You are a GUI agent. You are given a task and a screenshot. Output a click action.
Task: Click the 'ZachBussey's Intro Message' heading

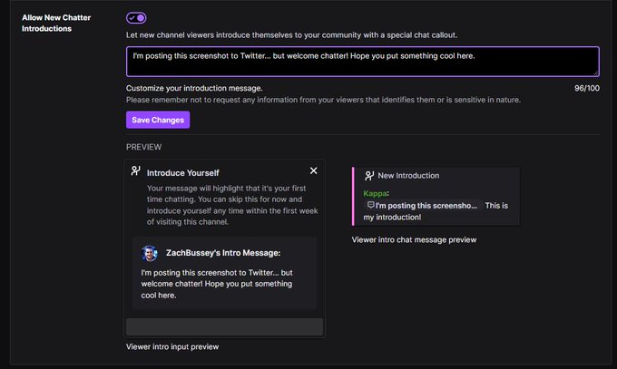coord(223,253)
